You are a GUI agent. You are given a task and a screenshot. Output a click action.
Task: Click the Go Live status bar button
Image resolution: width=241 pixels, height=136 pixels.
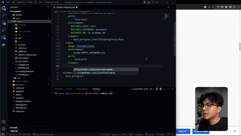pos(149,134)
